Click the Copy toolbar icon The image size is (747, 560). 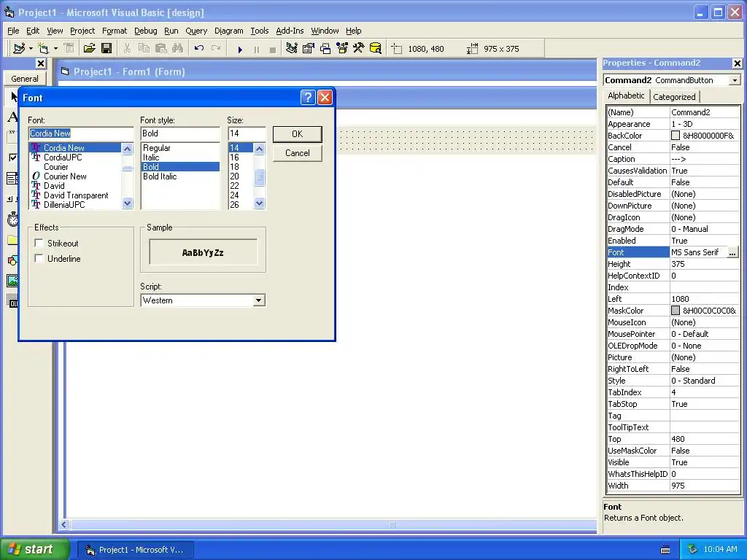[x=144, y=48]
